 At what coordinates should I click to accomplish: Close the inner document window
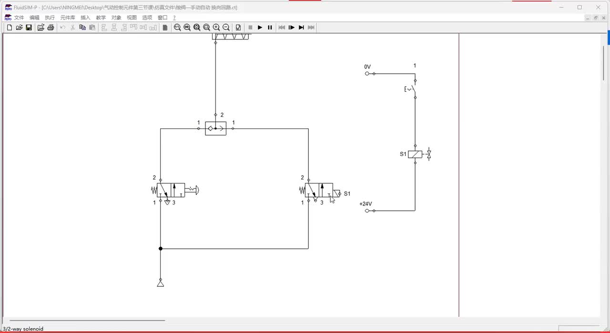click(x=603, y=18)
